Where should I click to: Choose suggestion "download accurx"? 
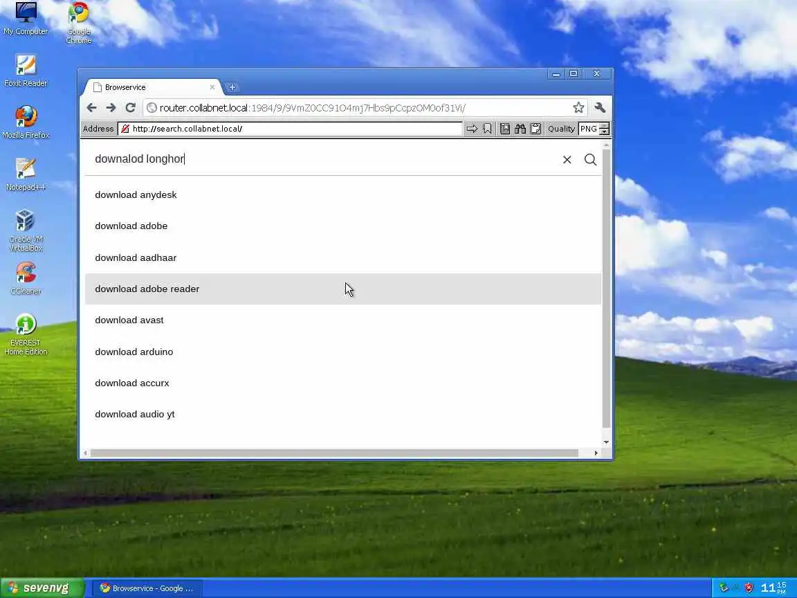coord(343,383)
